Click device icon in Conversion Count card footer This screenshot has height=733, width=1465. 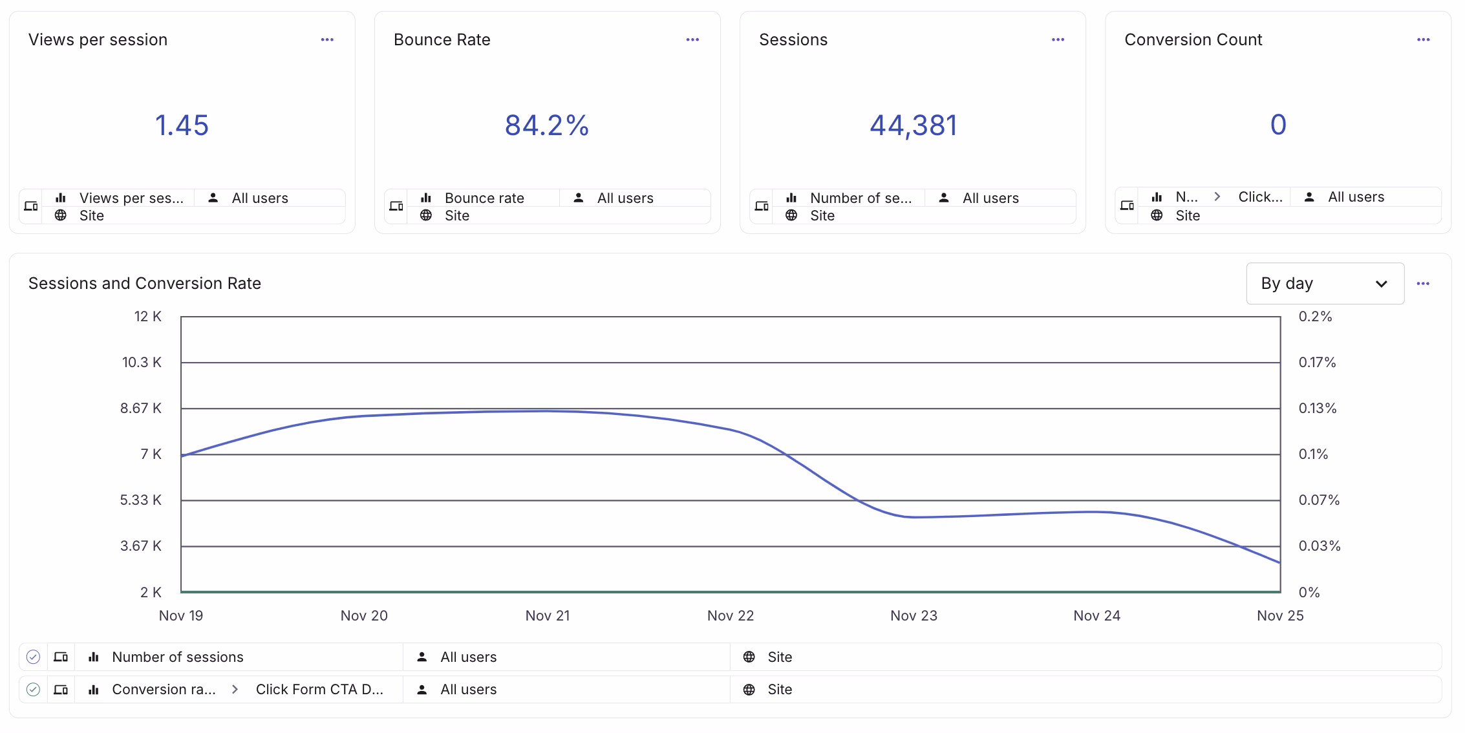pos(1127,206)
